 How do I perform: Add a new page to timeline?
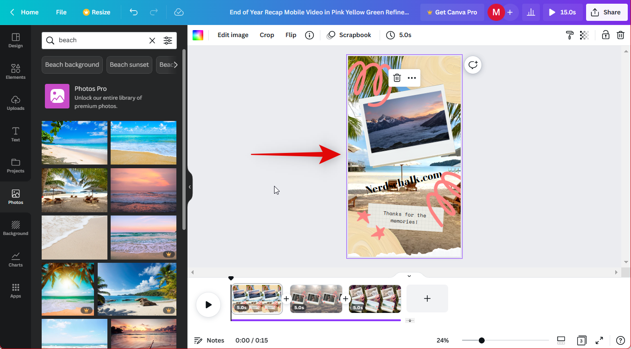[x=427, y=298]
